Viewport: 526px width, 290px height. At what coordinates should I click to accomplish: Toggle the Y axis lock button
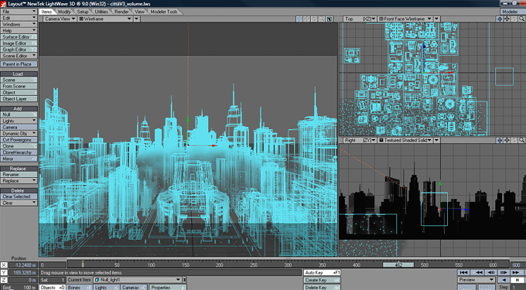coord(4,272)
